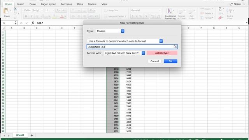This screenshot has width=249, height=140.
Task: Click the ribbon Delete cells button
Action: 207,13
